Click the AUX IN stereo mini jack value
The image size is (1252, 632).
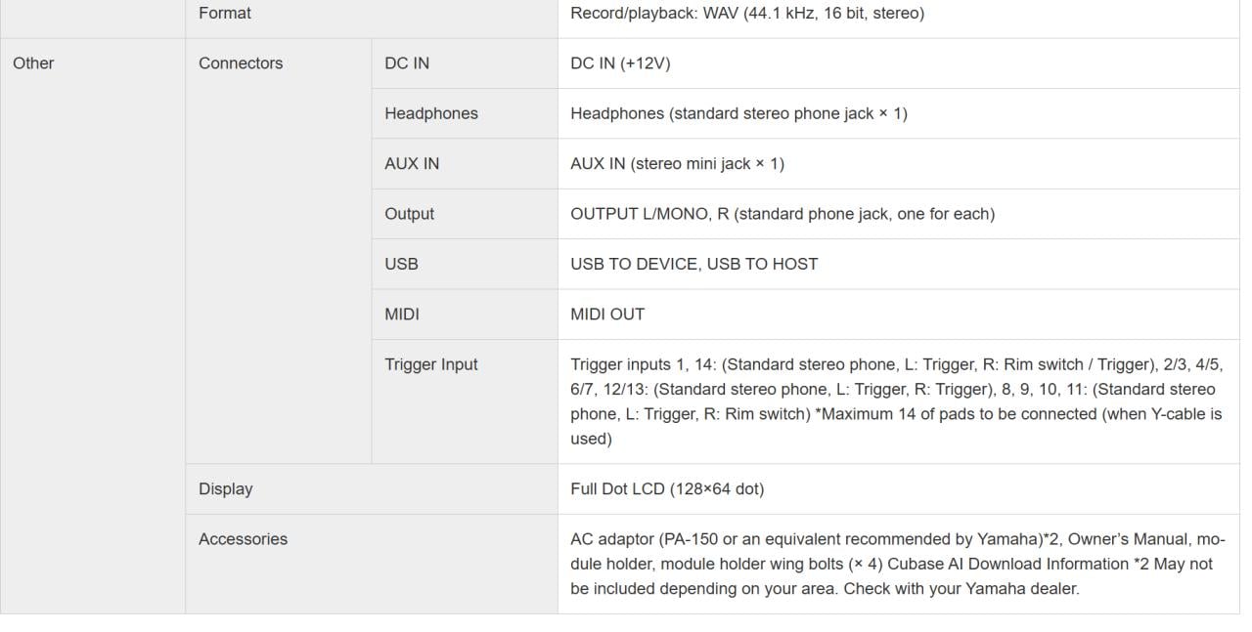click(677, 164)
